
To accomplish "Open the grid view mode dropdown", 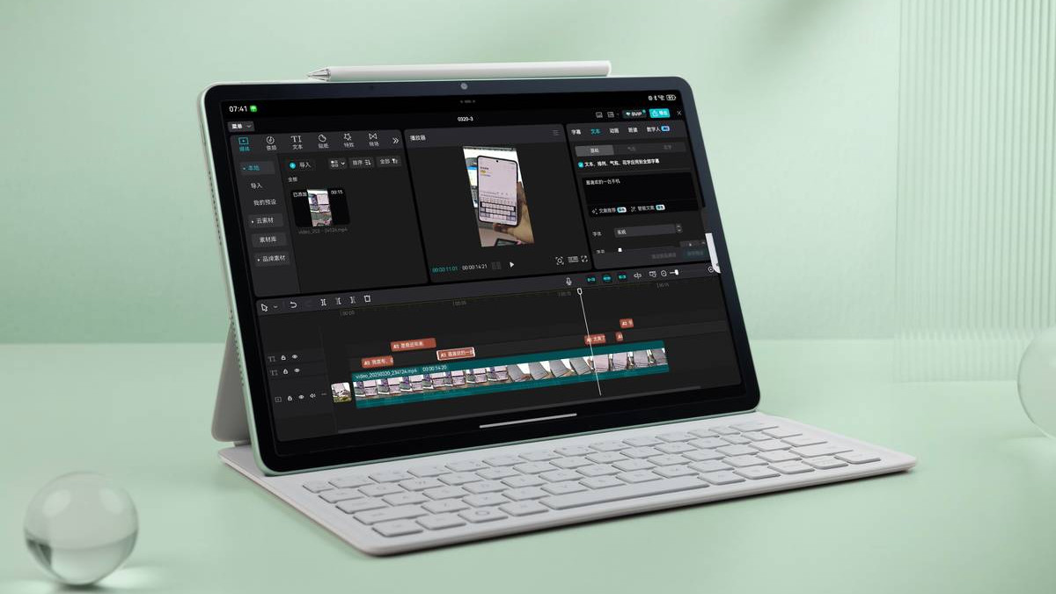I will pos(337,163).
